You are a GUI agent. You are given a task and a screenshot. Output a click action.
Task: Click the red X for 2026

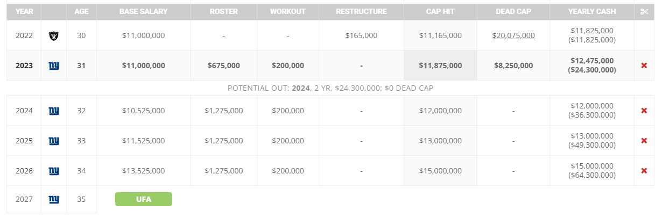click(x=644, y=171)
